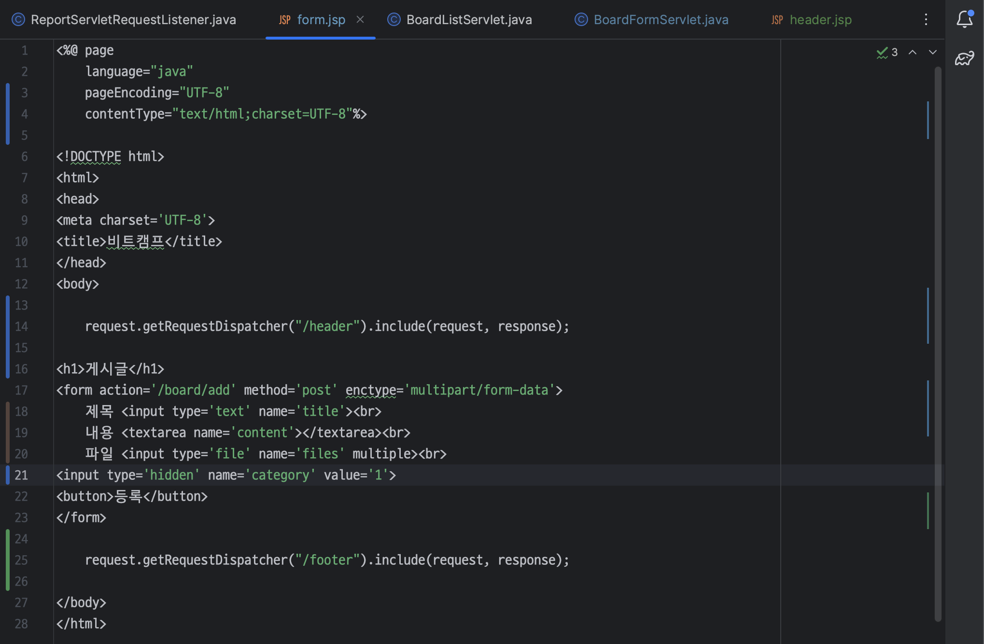The height and width of the screenshot is (644, 984).
Task: Go to next highlighted error arrow
Action: tap(932, 52)
